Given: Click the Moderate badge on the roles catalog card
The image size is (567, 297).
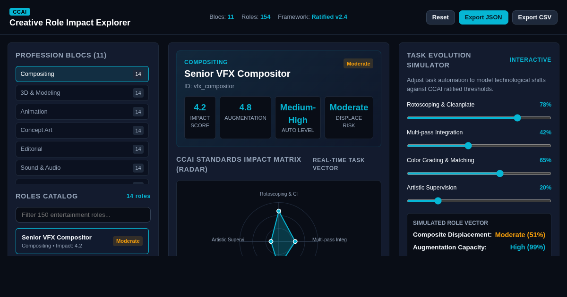Looking at the screenshot, I should (128, 241).
